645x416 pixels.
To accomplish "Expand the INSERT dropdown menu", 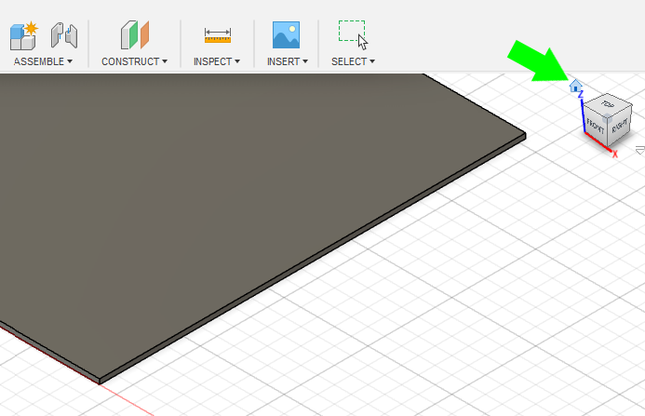I will click(286, 61).
